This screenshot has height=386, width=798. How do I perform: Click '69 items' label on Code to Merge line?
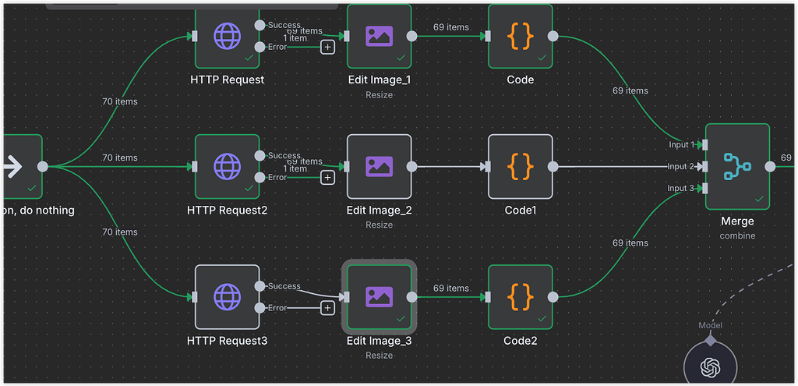click(630, 90)
